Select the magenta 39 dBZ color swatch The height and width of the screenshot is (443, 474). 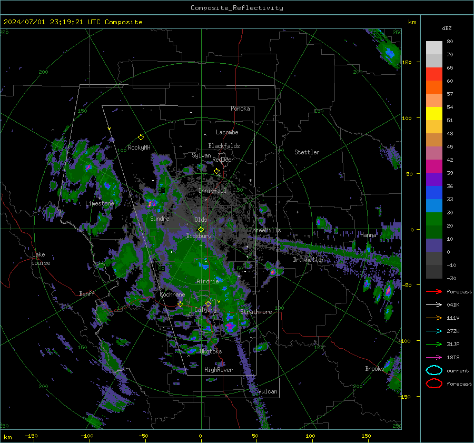434,166
